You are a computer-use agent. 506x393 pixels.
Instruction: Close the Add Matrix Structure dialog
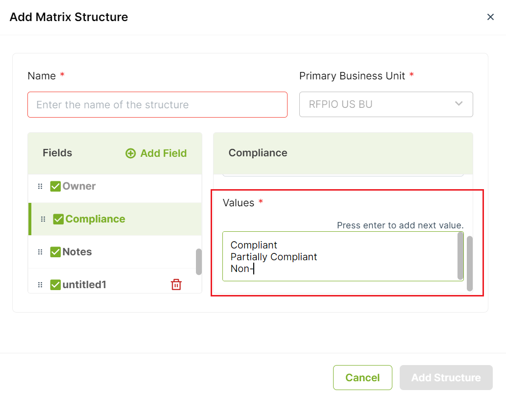[x=490, y=17]
